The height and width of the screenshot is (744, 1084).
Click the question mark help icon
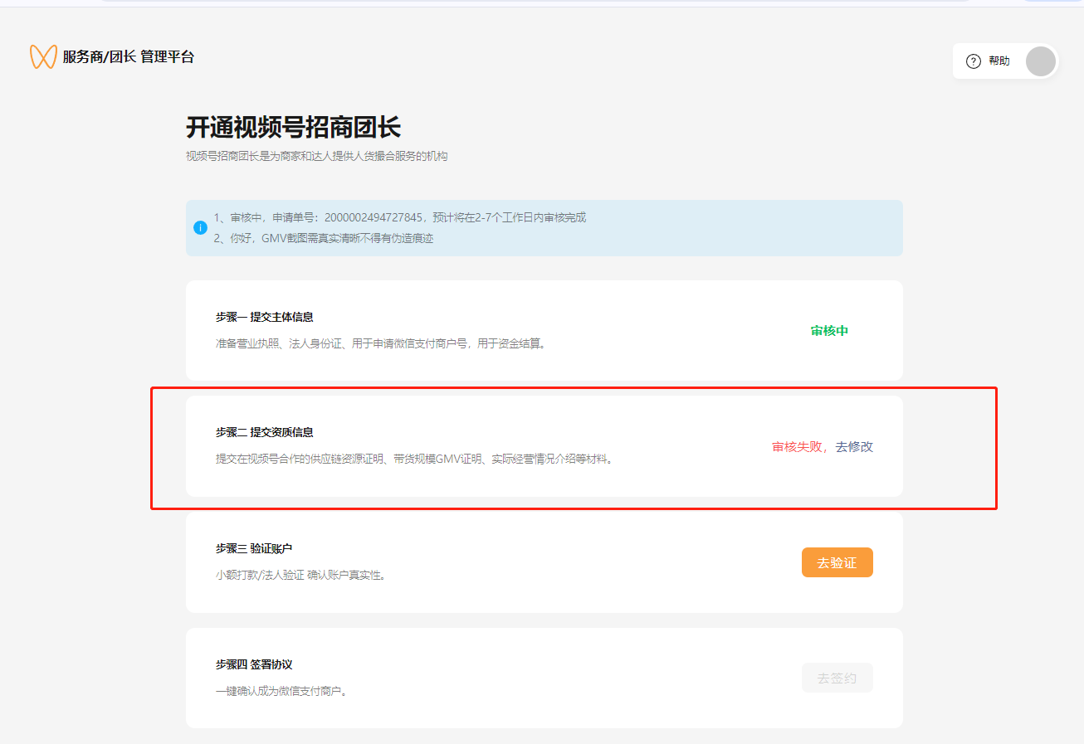[x=974, y=61]
